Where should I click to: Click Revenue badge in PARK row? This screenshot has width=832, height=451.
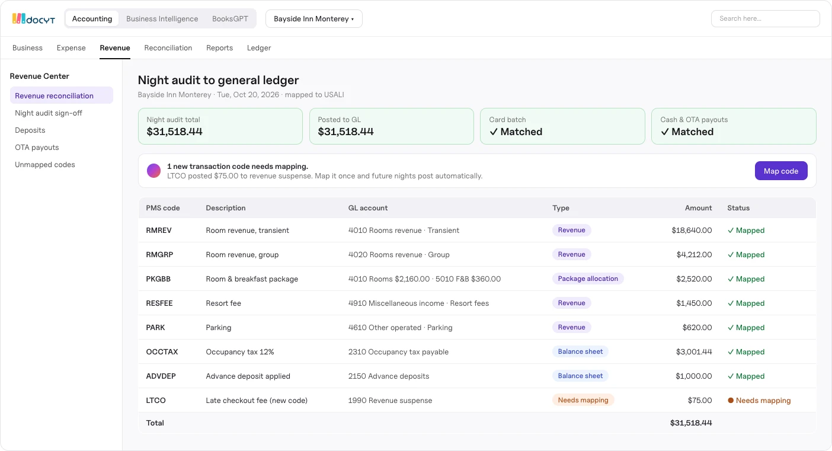(x=571, y=327)
